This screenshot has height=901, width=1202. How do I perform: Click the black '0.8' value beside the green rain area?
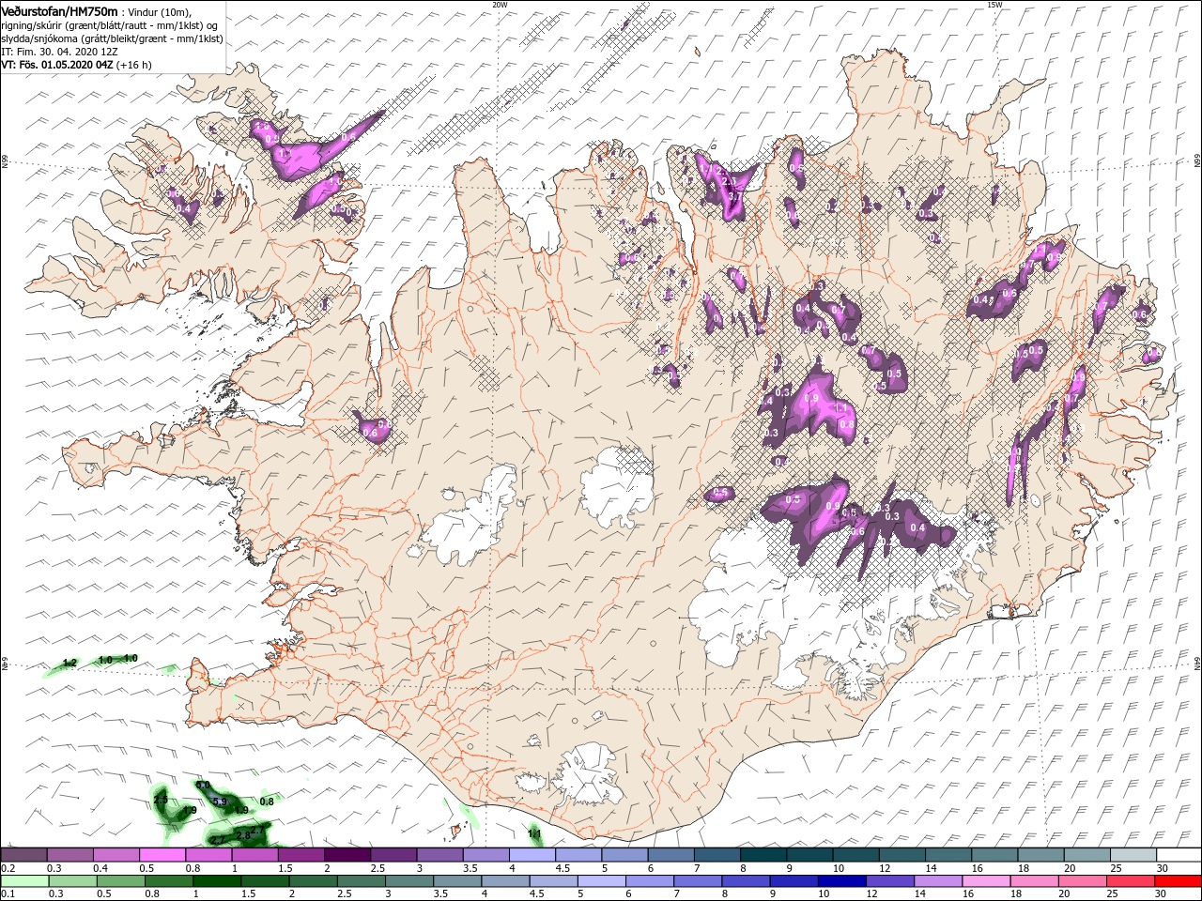[x=267, y=802]
